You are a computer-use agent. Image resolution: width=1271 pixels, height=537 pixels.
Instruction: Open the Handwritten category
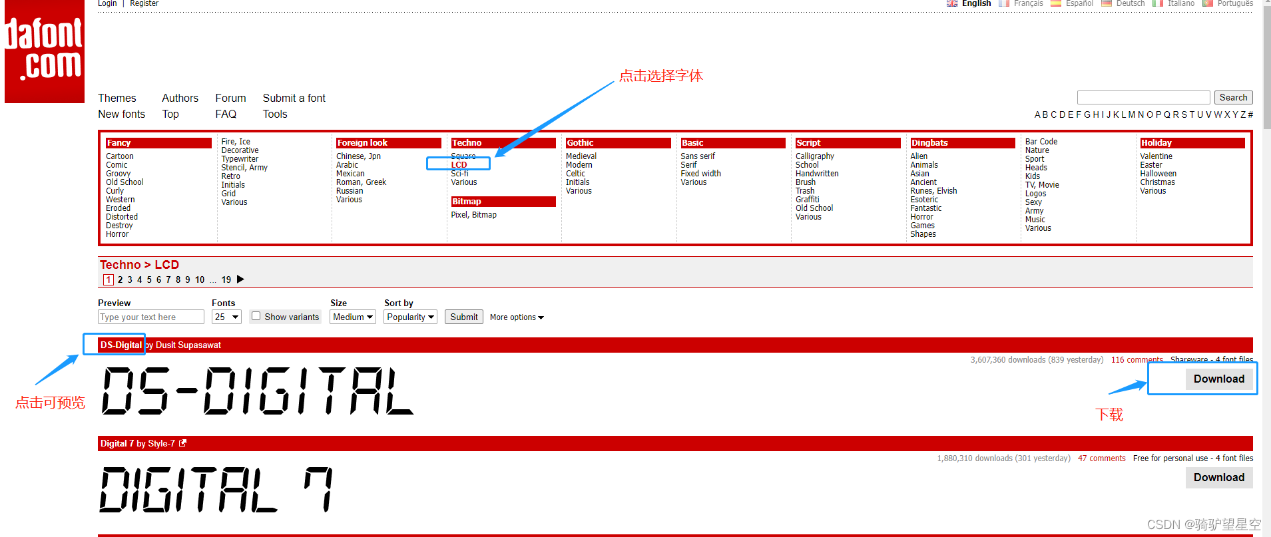pos(817,173)
